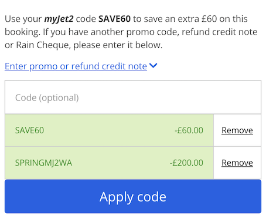Click the italic myJet2 brand text
The height and width of the screenshot is (222, 266).
(x=59, y=19)
